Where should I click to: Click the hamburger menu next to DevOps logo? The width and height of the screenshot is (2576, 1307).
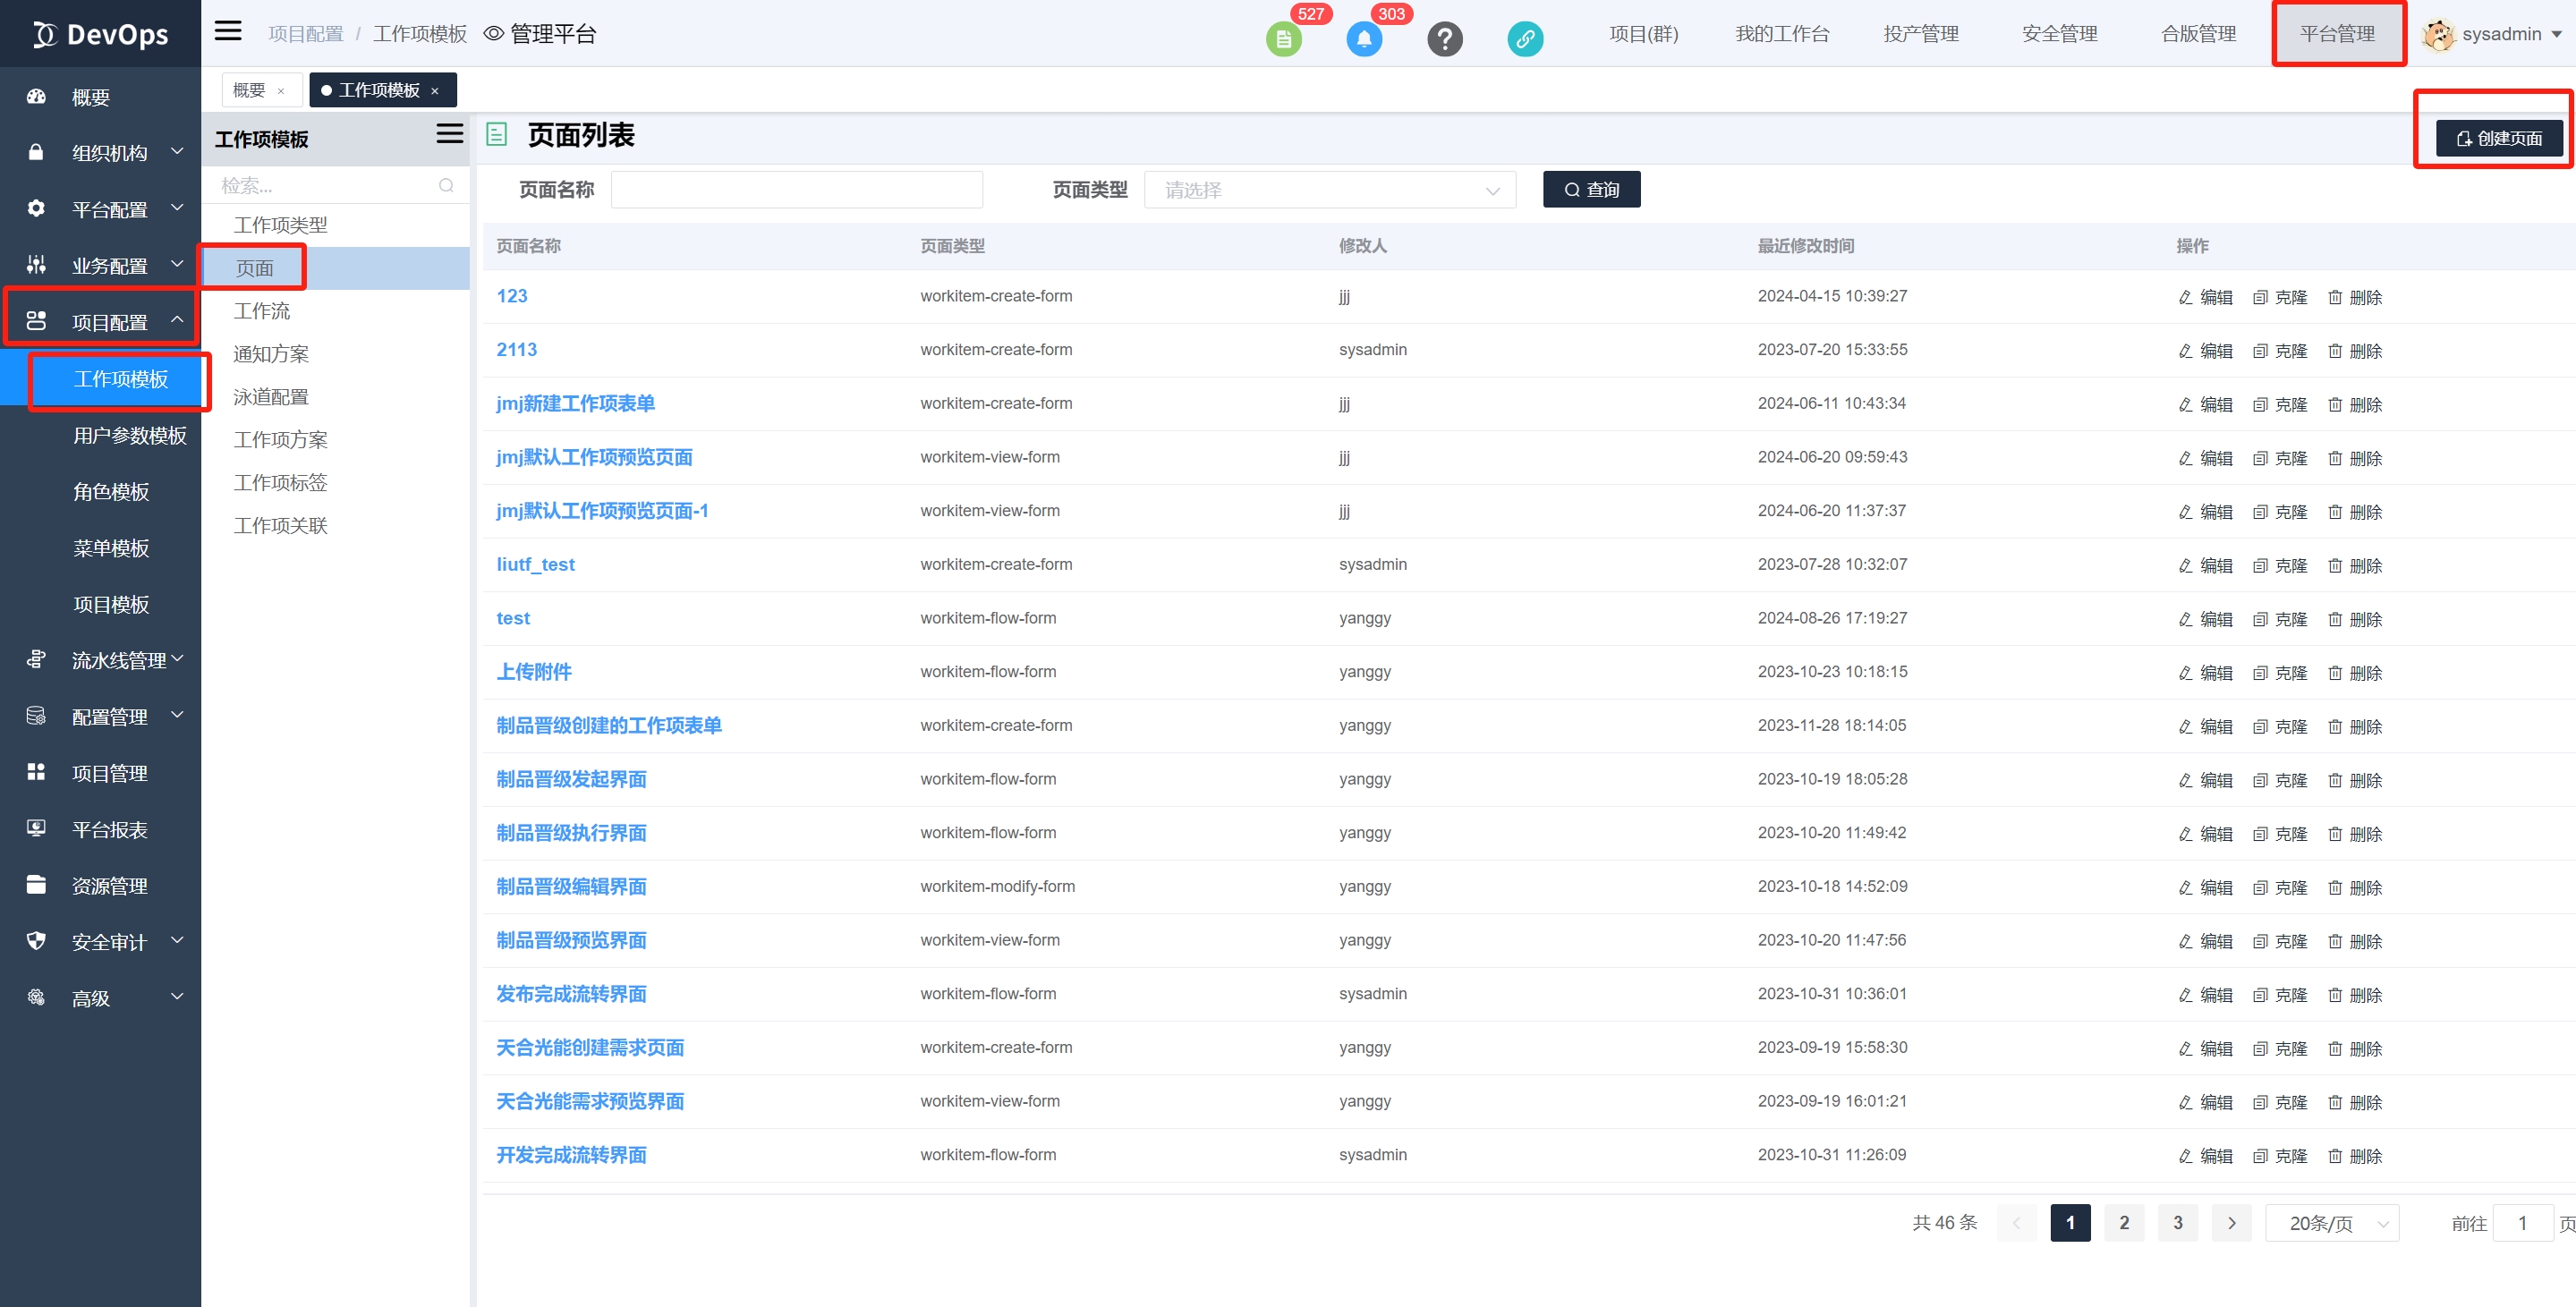[x=227, y=31]
